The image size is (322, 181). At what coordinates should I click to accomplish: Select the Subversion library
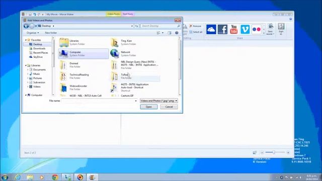tap(39, 82)
